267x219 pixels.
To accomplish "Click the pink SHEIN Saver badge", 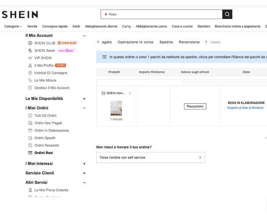I will tap(66, 51).
